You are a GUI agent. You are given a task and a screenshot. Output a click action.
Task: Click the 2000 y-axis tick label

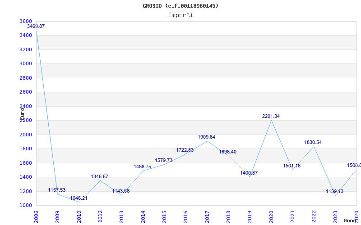[26, 135]
